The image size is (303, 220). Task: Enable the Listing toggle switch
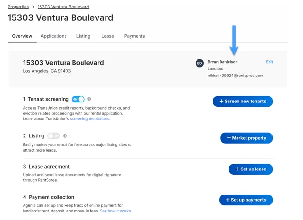click(54, 136)
